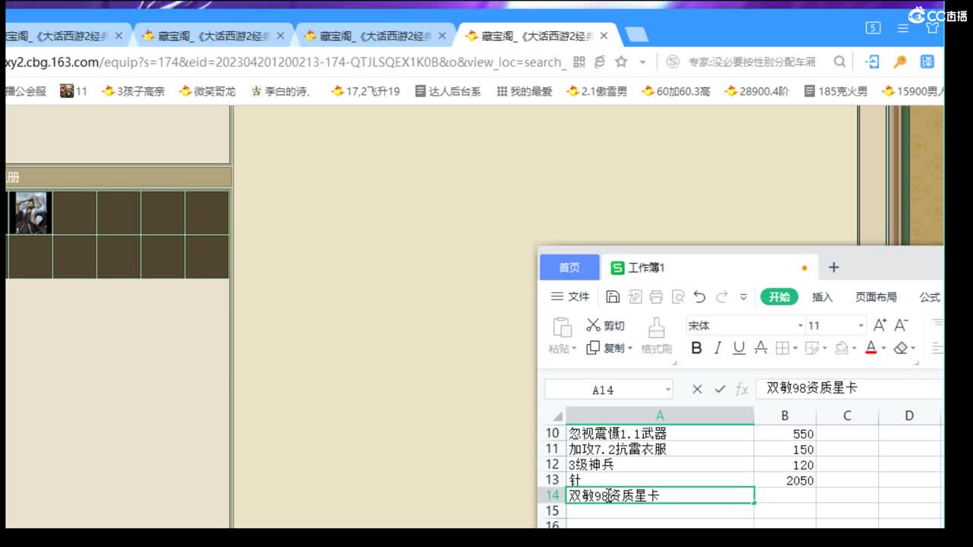Click the Redo arrow in WPS
This screenshot has width=973, height=547.
(x=721, y=297)
